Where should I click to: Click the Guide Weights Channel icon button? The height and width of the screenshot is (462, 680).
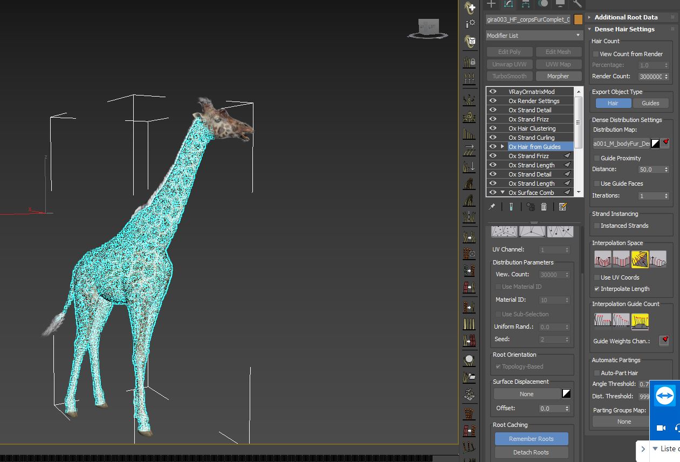[664, 341]
